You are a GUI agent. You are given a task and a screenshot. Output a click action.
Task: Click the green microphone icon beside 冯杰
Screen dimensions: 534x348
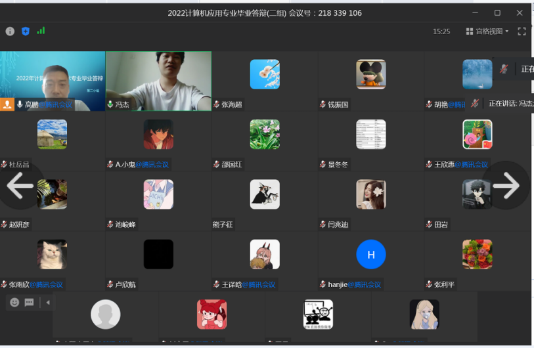(x=110, y=104)
